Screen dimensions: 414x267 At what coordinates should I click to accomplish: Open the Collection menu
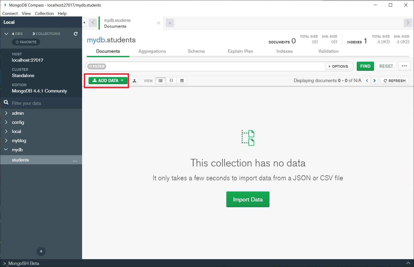(x=44, y=13)
